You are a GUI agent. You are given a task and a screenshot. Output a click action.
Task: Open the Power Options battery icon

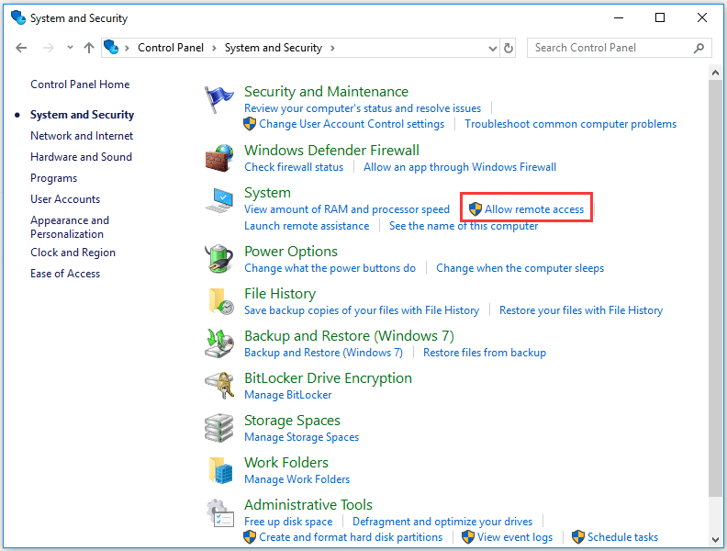pyautogui.click(x=219, y=258)
